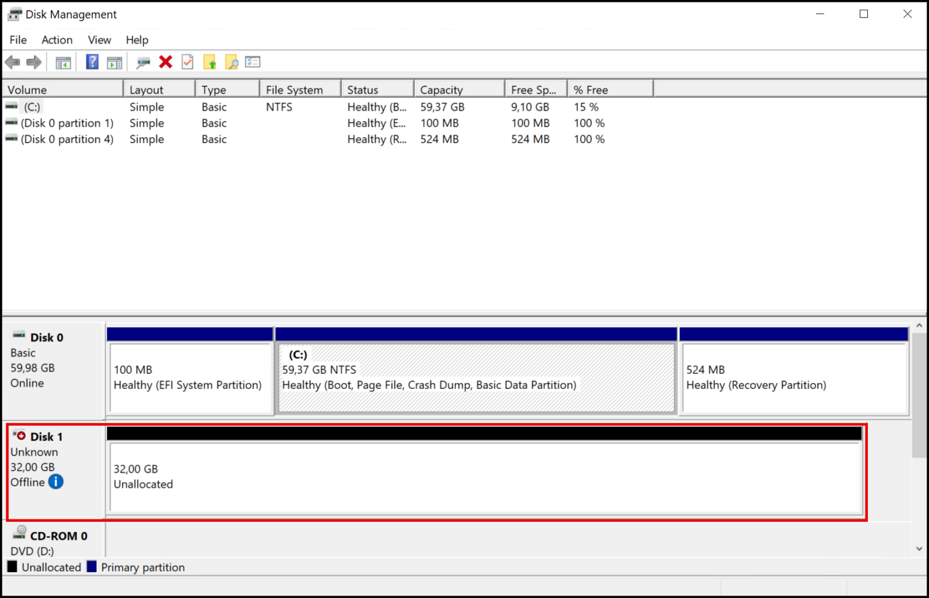The image size is (929, 598).
Task: Click the checkmark document toolbar icon
Action: pyautogui.click(x=187, y=62)
